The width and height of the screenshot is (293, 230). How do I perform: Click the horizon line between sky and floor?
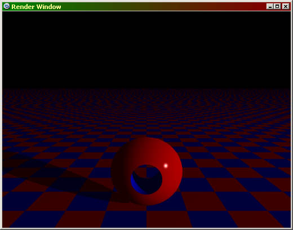(146, 89)
